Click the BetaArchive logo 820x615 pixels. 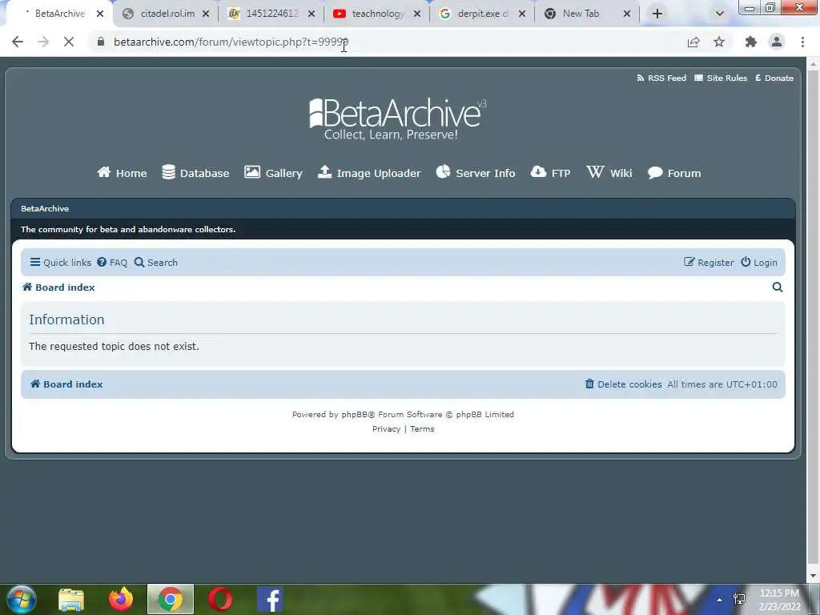point(397,119)
